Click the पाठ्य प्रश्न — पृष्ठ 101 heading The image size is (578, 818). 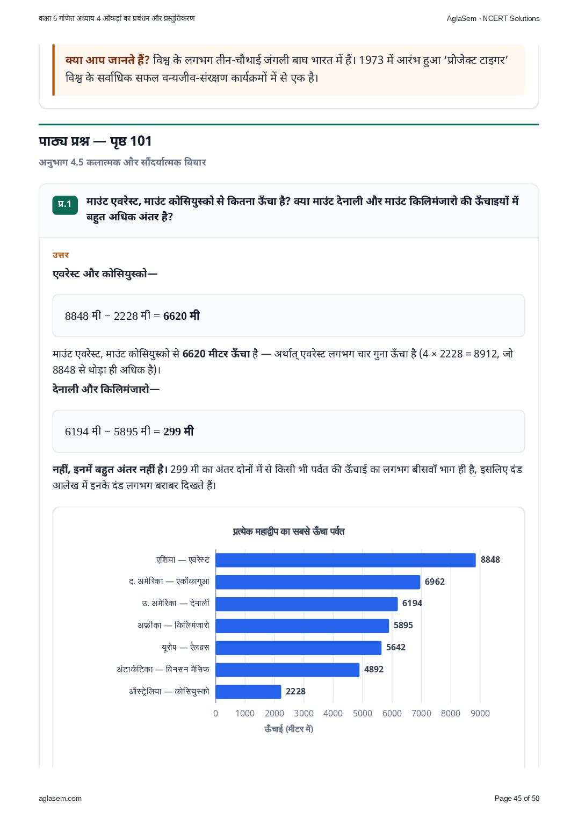click(95, 141)
